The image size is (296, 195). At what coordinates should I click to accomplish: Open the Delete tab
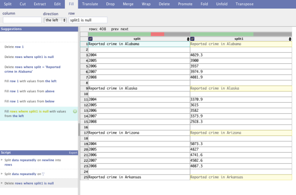click(x=164, y=4)
